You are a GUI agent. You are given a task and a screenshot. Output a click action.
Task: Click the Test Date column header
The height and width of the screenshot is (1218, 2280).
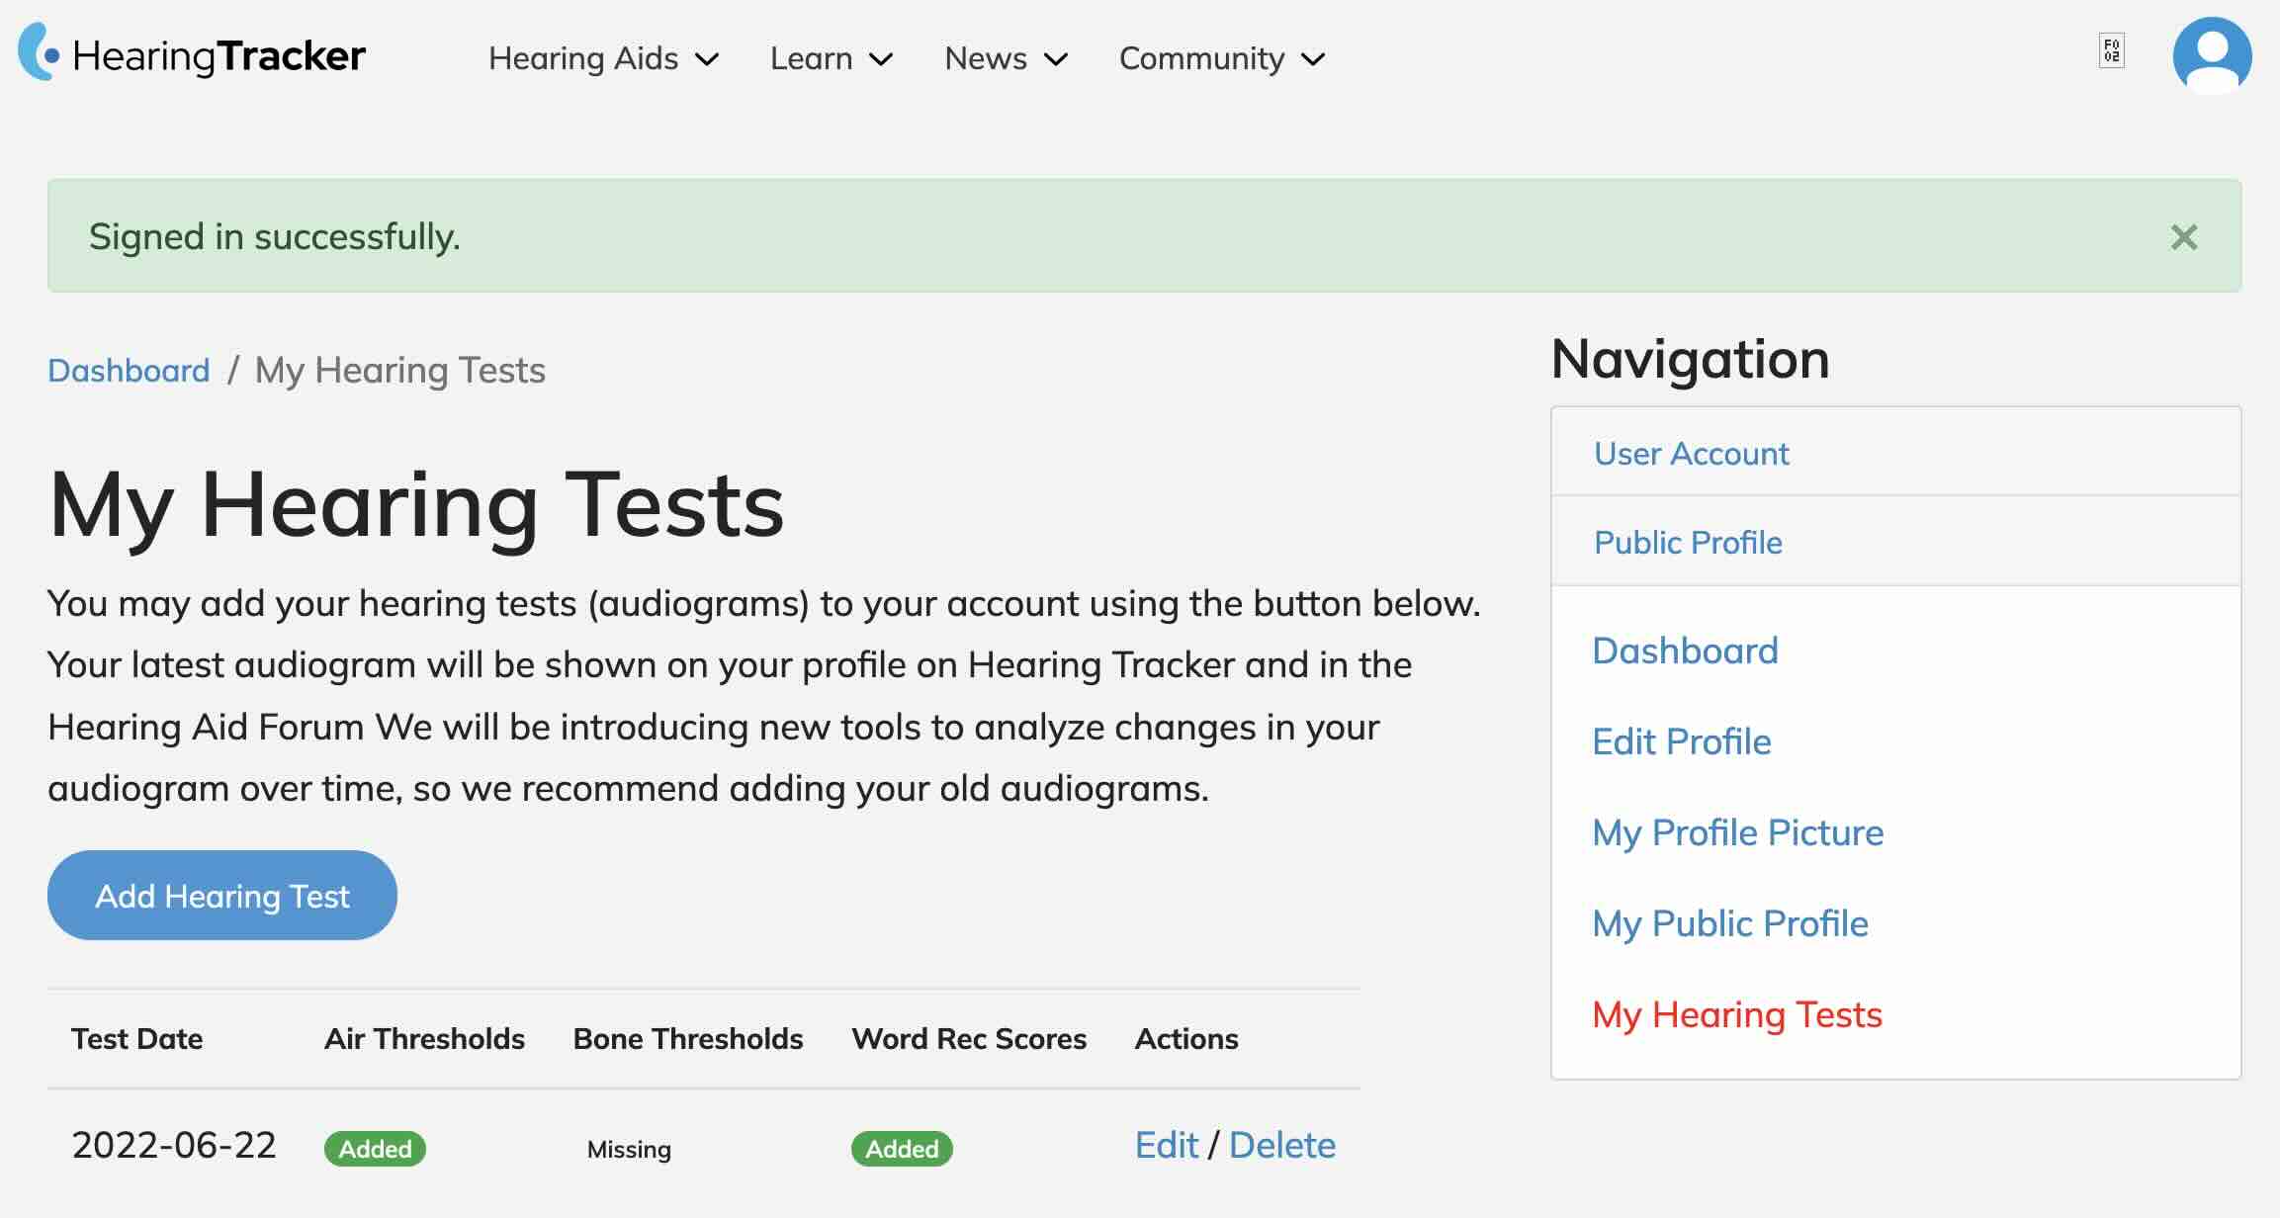click(x=136, y=1038)
